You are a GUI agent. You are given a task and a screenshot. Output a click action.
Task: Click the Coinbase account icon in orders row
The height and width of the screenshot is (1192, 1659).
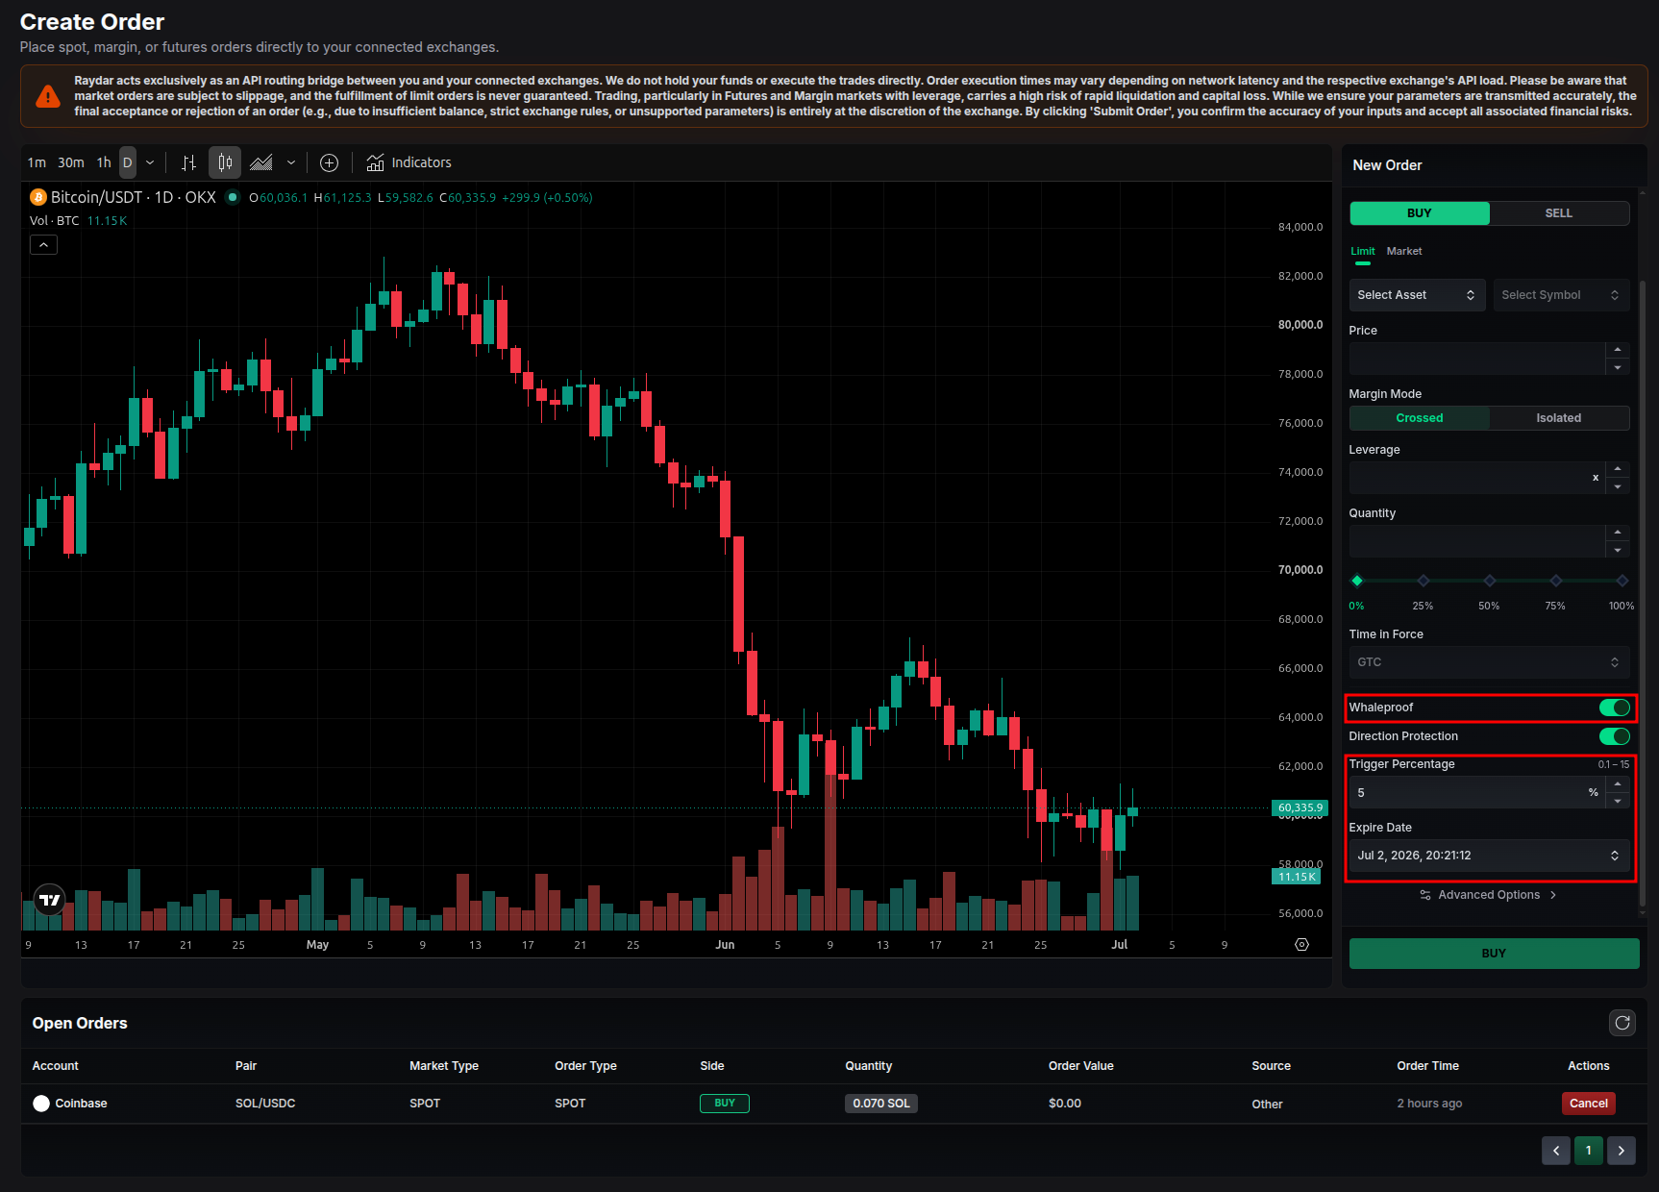pos(41,1104)
